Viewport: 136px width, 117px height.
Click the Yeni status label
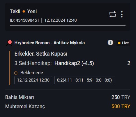click(x=32, y=11)
